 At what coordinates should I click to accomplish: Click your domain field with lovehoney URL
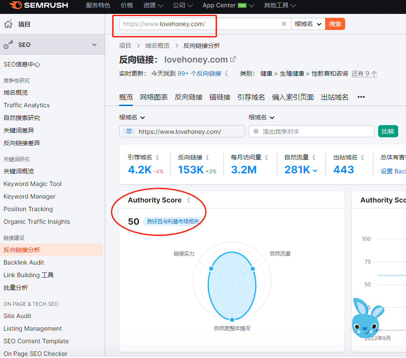(x=182, y=131)
